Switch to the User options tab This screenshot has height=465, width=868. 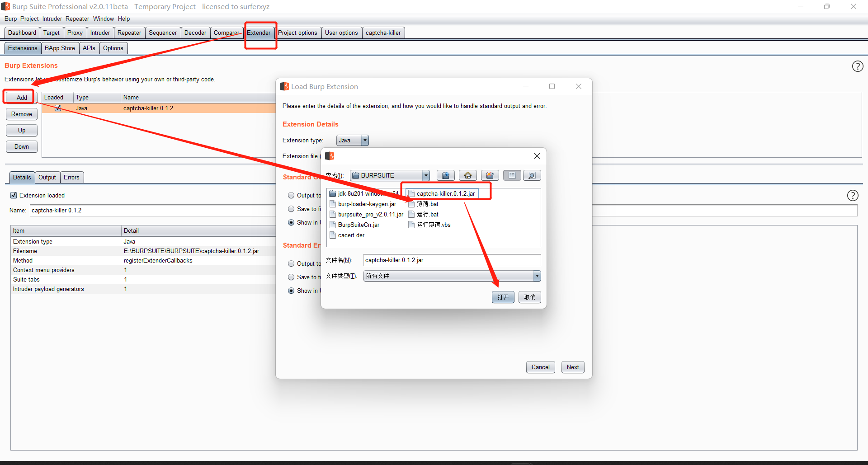tap(341, 33)
